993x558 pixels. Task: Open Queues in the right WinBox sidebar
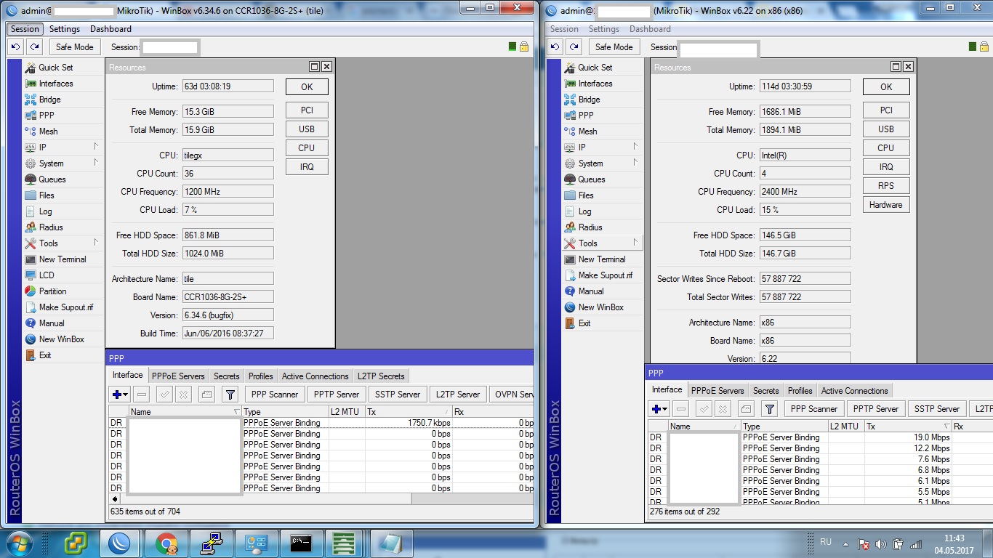click(x=591, y=179)
